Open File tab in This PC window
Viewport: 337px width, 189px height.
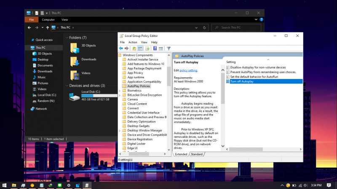(31, 19)
